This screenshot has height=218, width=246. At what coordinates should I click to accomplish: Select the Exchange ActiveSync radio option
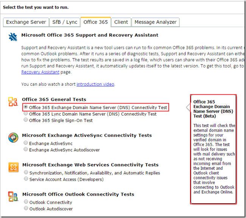26,143
